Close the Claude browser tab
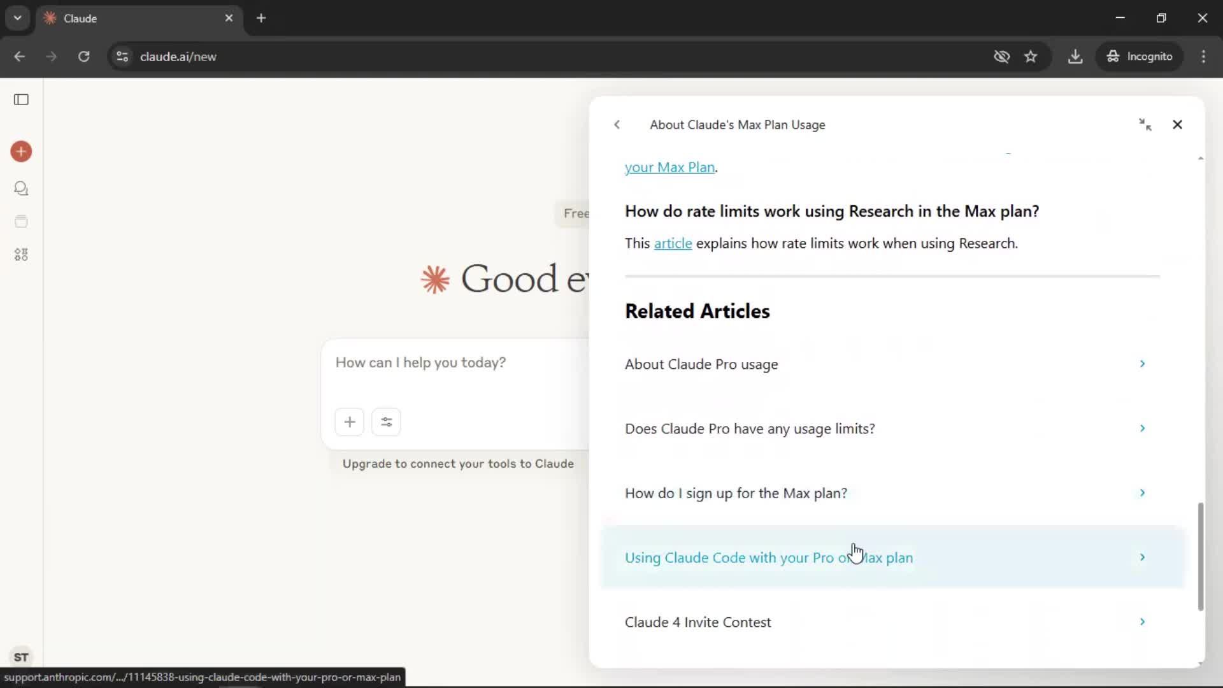The width and height of the screenshot is (1223, 688). click(229, 18)
